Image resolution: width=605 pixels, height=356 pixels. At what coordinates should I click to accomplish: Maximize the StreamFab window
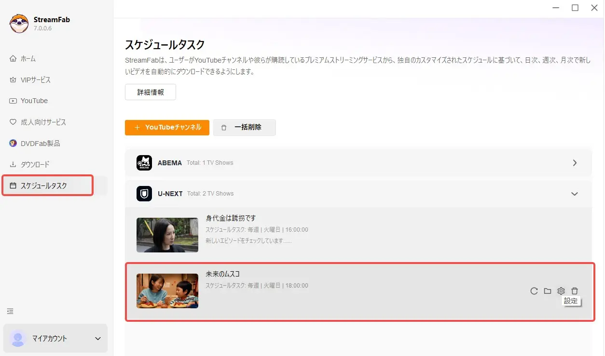point(575,8)
